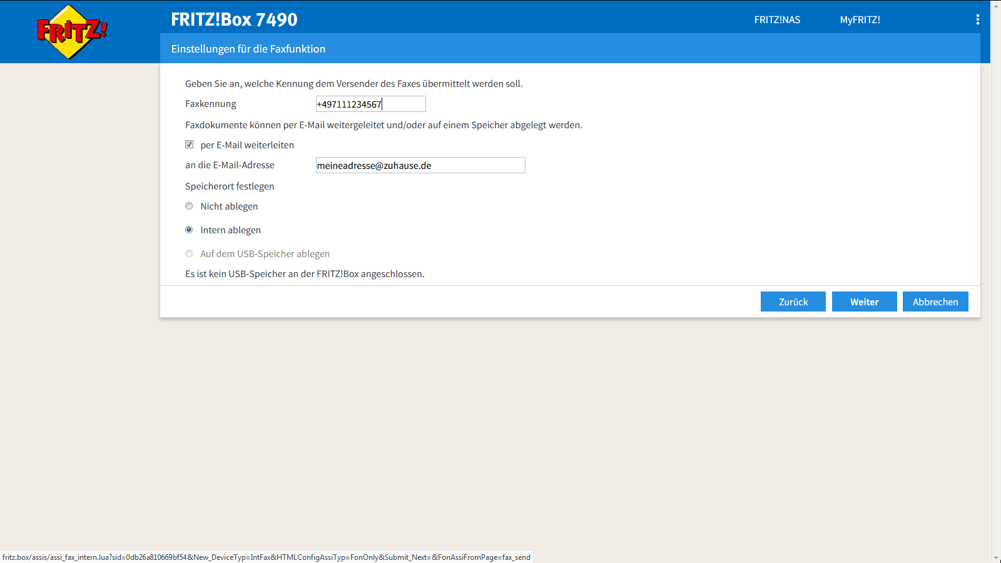Image resolution: width=1001 pixels, height=563 pixels.
Task: Click the 'Faxkennung' label
Action: coord(211,104)
